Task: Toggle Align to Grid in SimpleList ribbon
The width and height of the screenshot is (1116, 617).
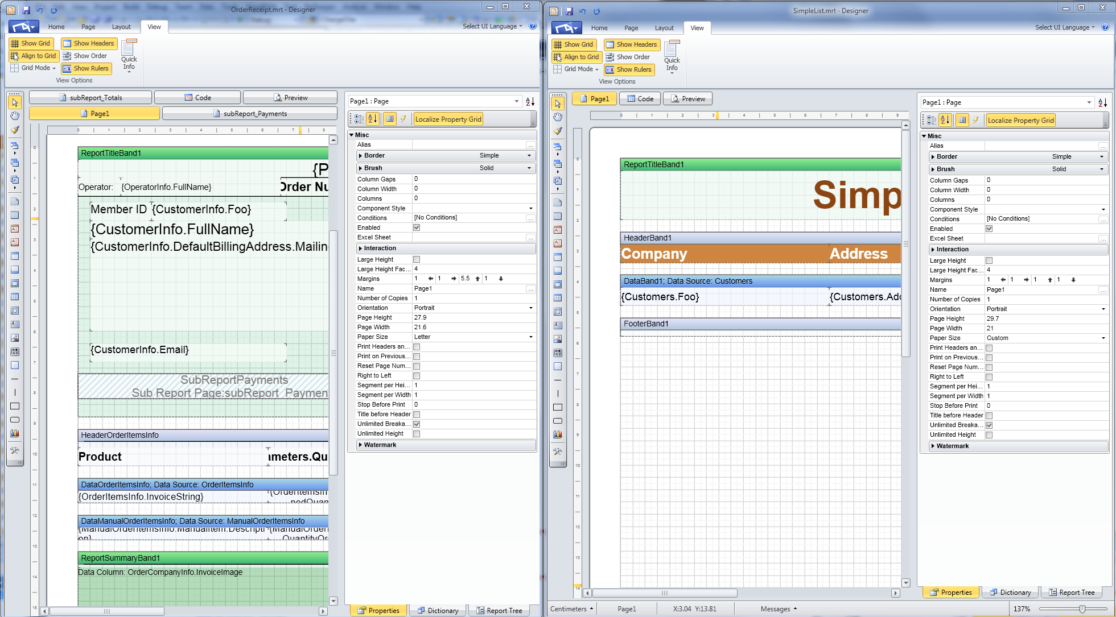Action: [576, 57]
